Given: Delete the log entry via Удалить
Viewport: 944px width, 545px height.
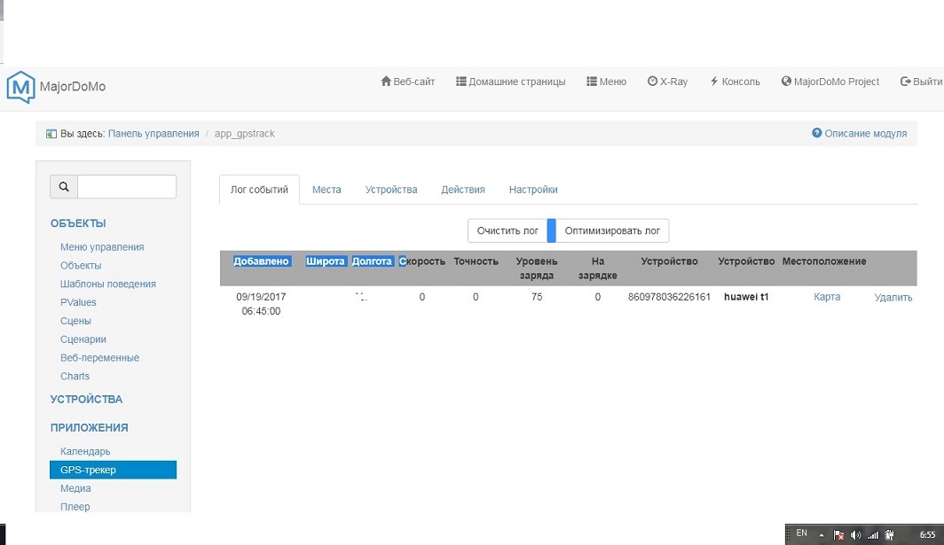Looking at the screenshot, I should click(893, 298).
